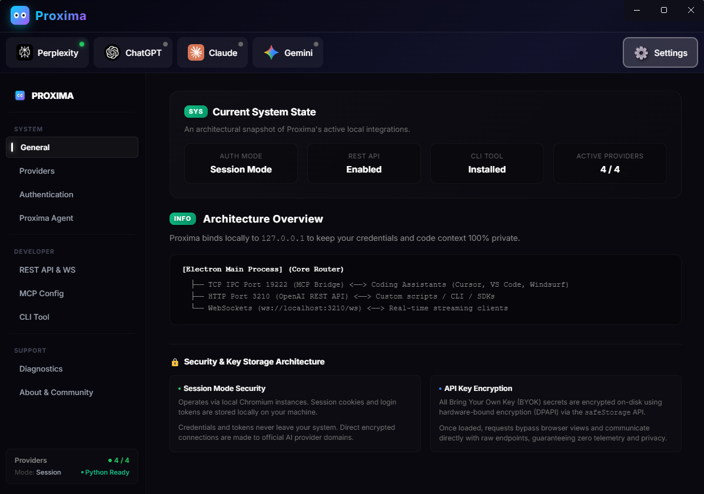Open the MCP Config page
This screenshot has height=494, width=704.
click(x=72, y=293)
